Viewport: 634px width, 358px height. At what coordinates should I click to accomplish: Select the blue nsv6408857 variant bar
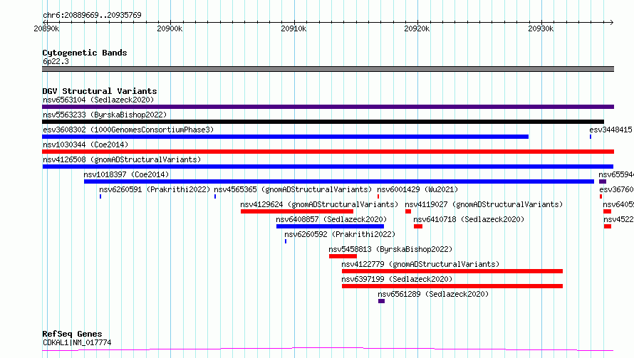(330, 226)
